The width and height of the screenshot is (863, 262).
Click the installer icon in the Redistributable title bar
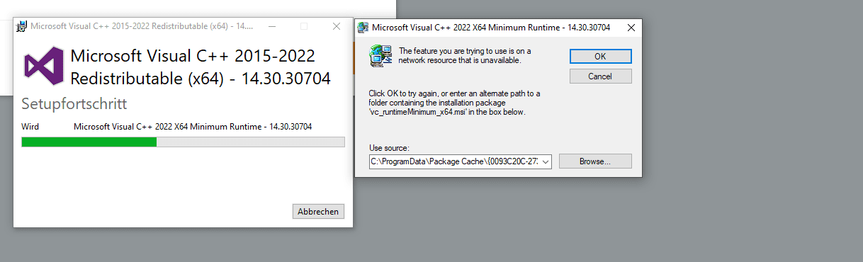click(x=23, y=26)
